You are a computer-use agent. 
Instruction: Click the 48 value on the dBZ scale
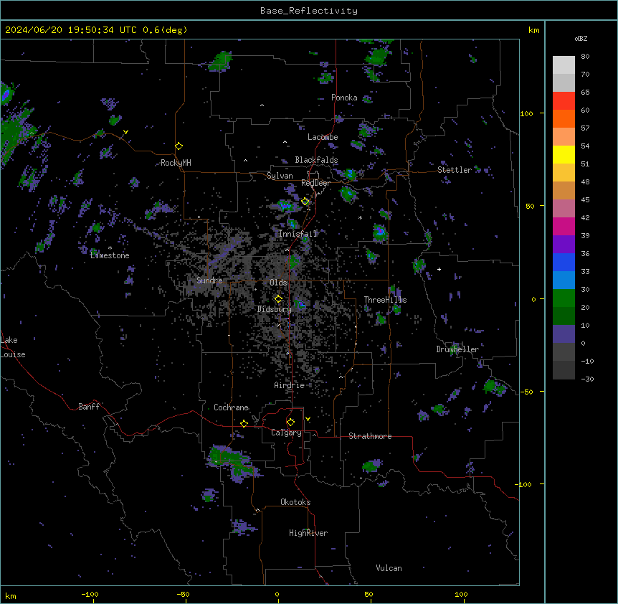[x=585, y=181]
